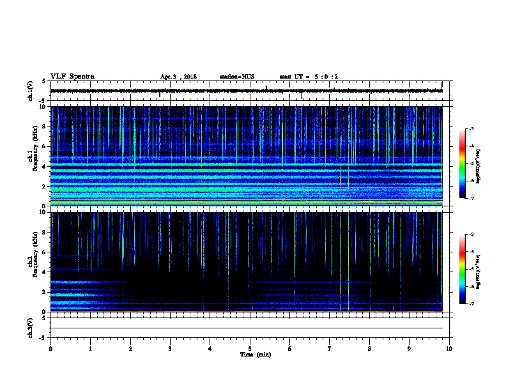Click the ch.1 spectrogram color bar
Viewport: 506px width, 391px height.
pos(462,164)
